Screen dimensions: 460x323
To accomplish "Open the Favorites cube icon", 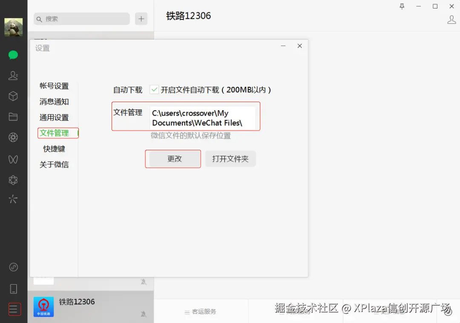I will click(13, 96).
